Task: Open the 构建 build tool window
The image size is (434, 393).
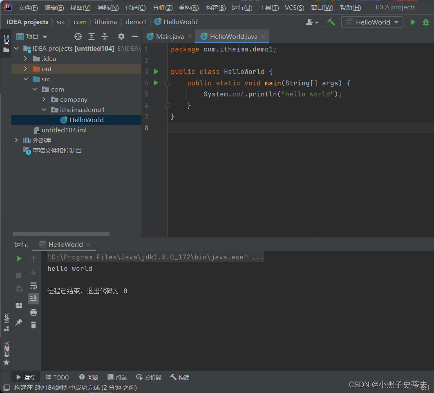Action: click(x=180, y=377)
